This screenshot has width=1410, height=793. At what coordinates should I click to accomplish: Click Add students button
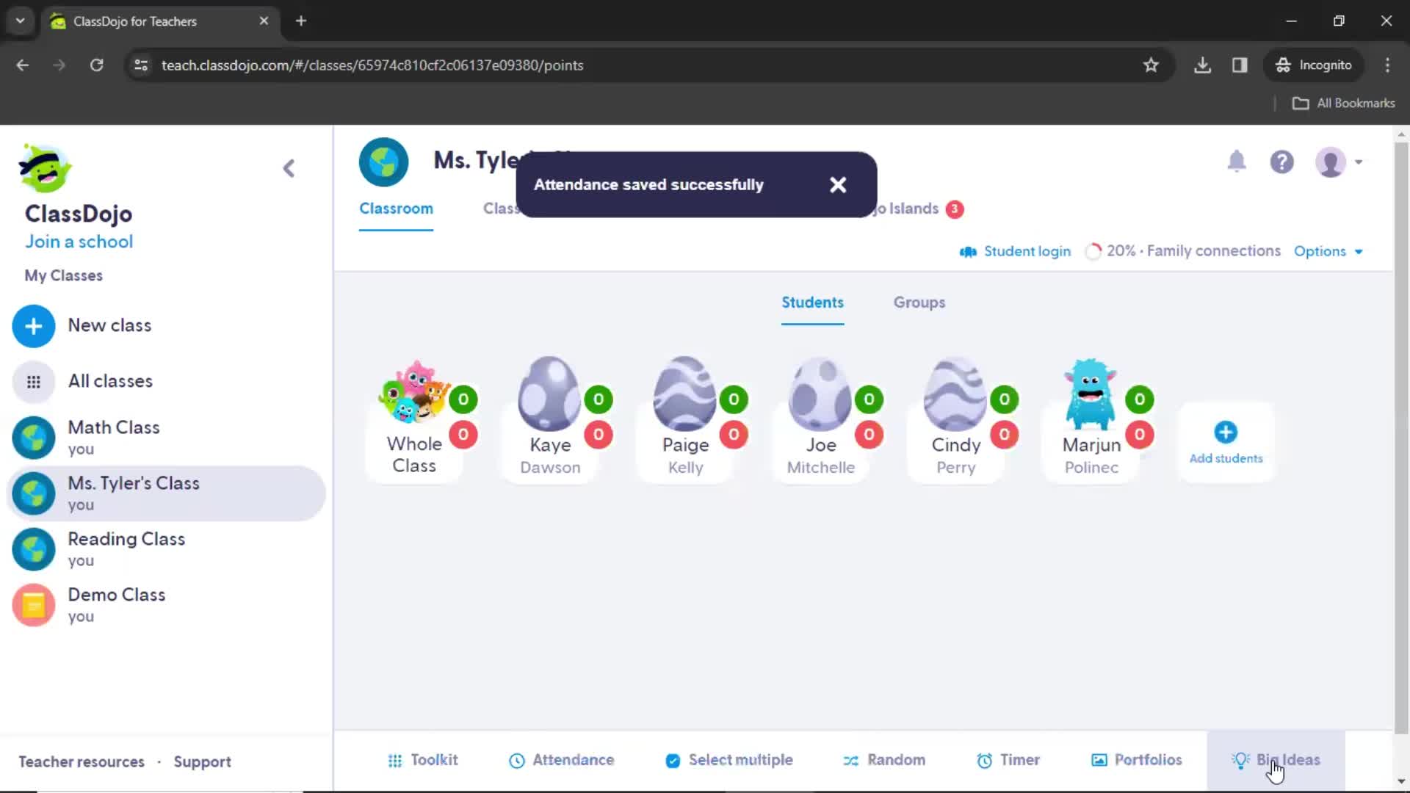pos(1225,443)
